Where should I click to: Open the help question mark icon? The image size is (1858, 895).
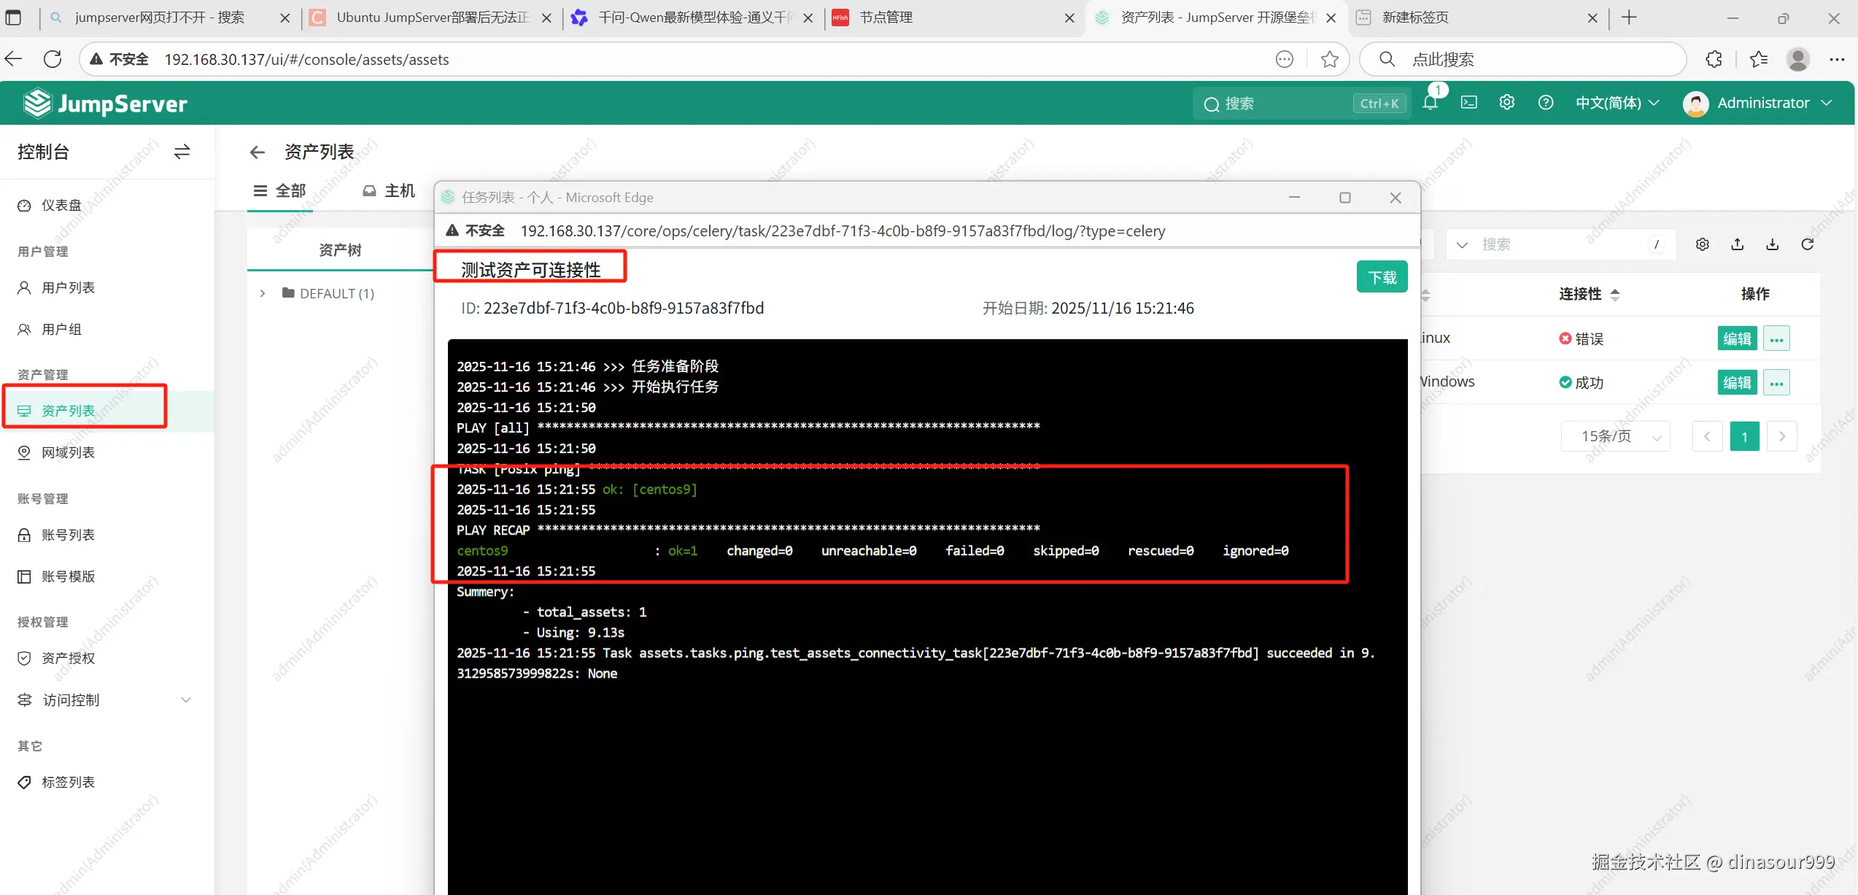pyautogui.click(x=1545, y=103)
